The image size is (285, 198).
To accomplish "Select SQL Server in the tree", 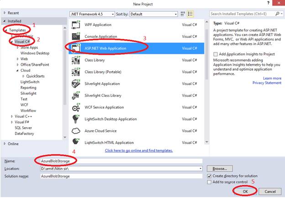I will (x=23, y=128).
